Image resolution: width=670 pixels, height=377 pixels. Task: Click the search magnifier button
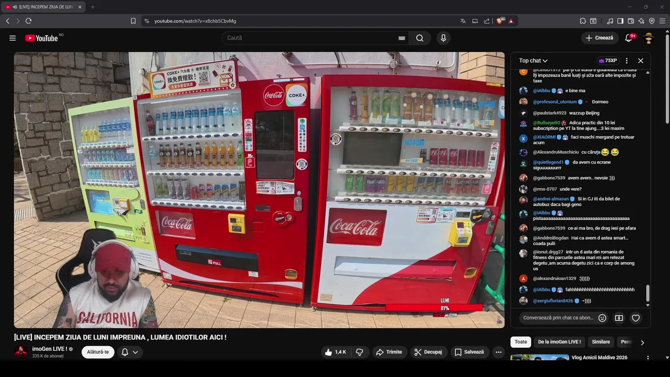click(x=420, y=38)
